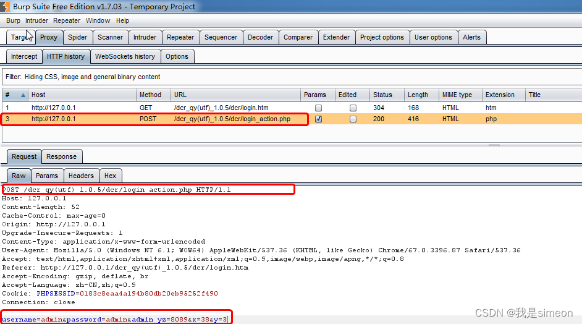Viewport: 582px width, 324px height.
Task: Sort by the Title column header
Action: [x=554, y=95]
